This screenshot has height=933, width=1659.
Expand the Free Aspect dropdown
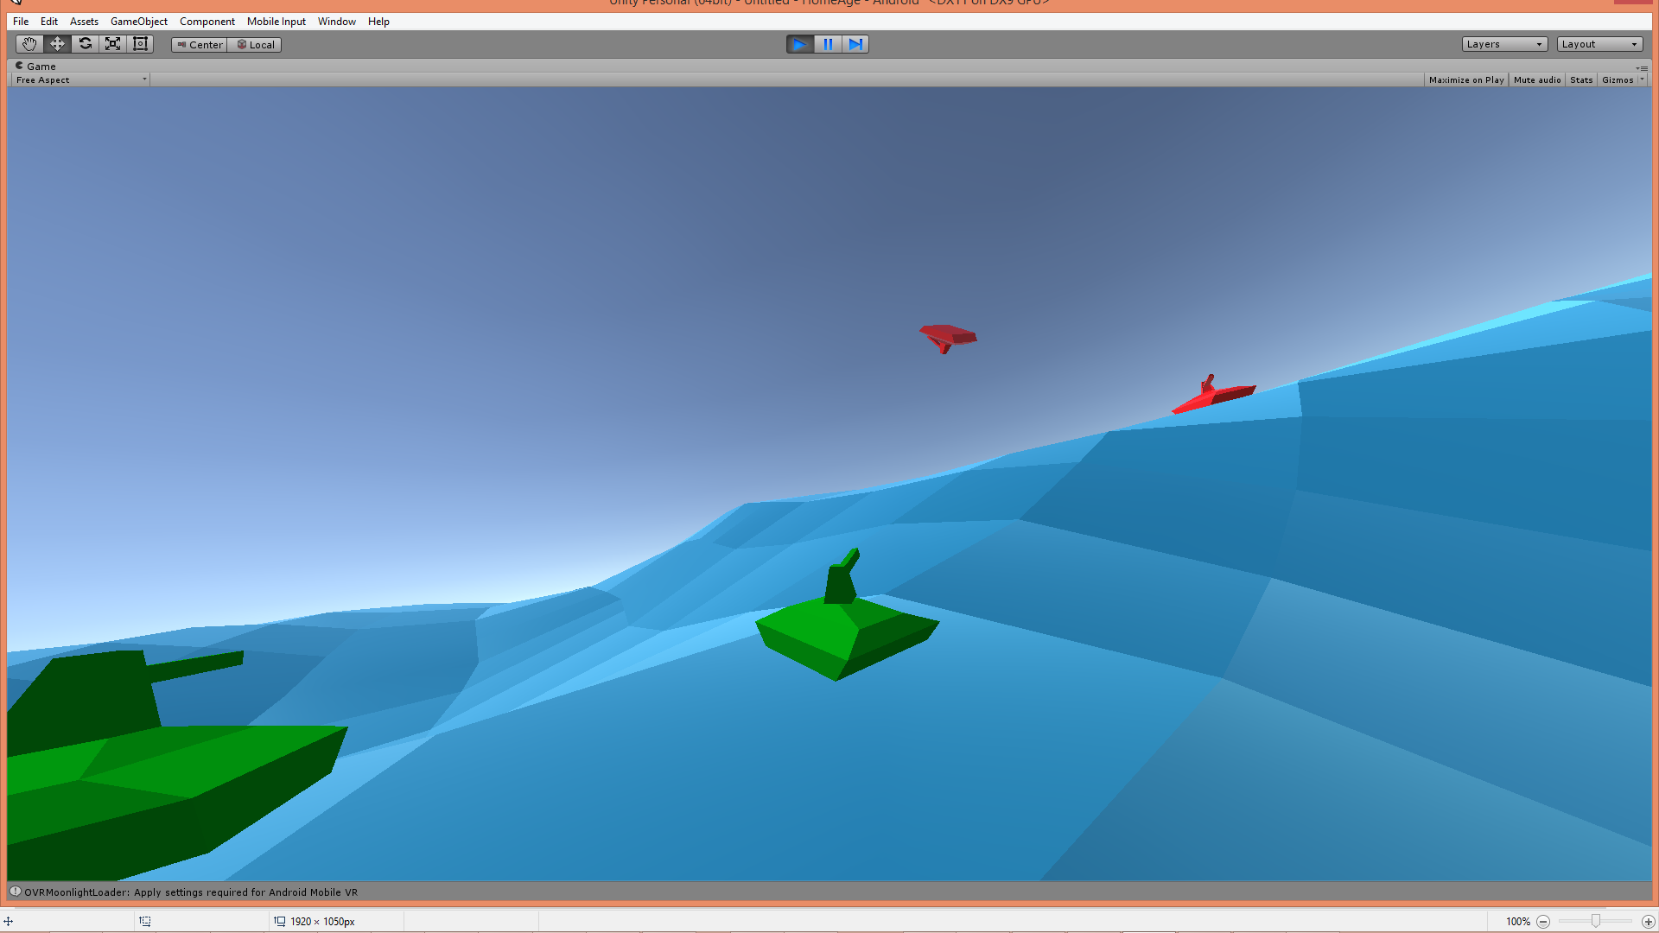click(x=80, y=80)
